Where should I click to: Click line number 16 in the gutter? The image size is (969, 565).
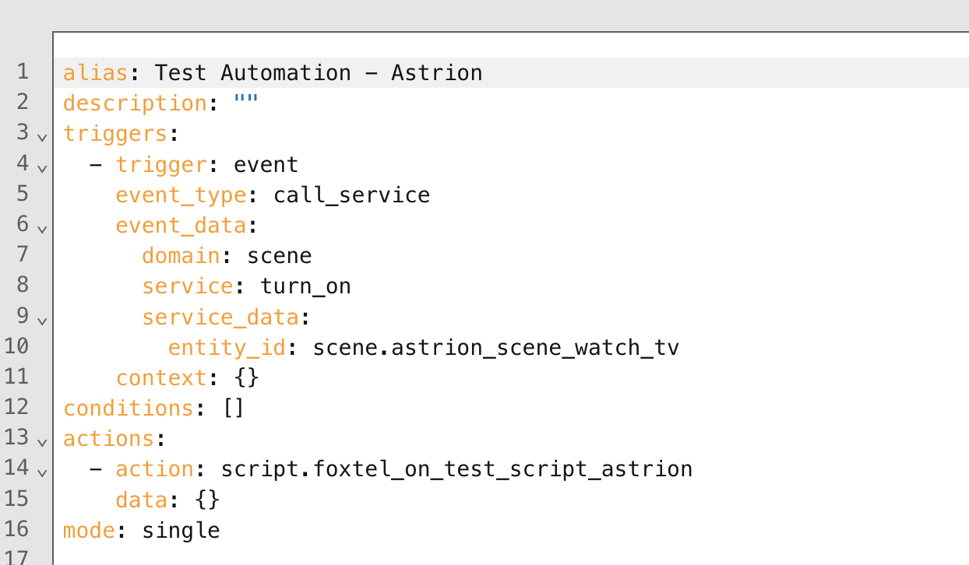point(16,529)
